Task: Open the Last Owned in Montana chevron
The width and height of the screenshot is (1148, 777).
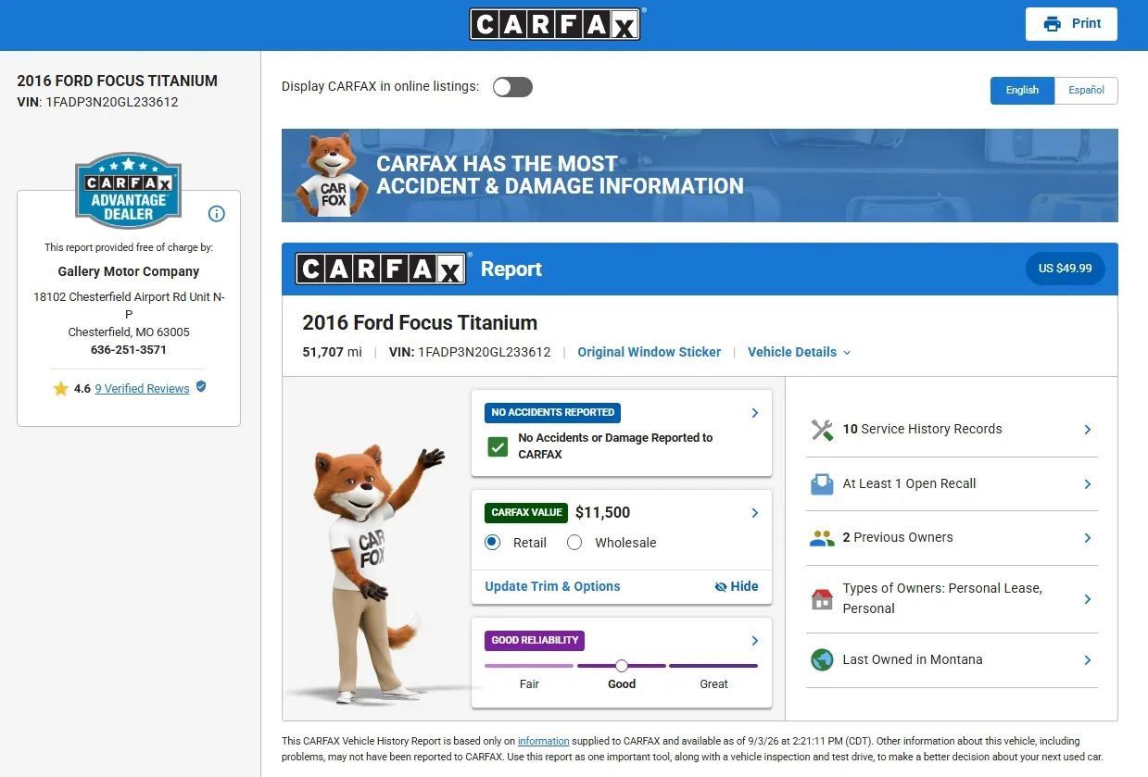Action: coord(1088,660)
